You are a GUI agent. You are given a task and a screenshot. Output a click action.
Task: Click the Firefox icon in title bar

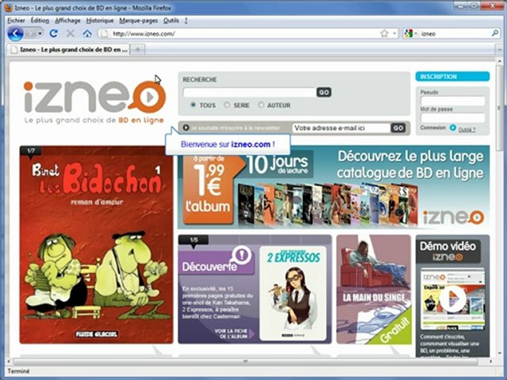[8, 8]
